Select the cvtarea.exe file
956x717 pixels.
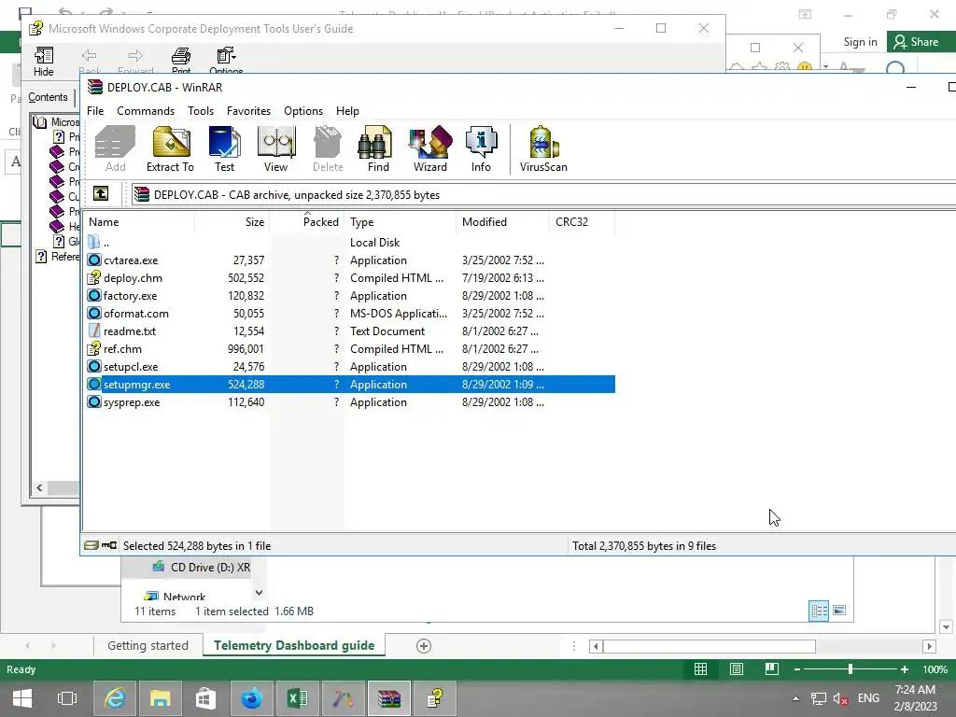131,260
